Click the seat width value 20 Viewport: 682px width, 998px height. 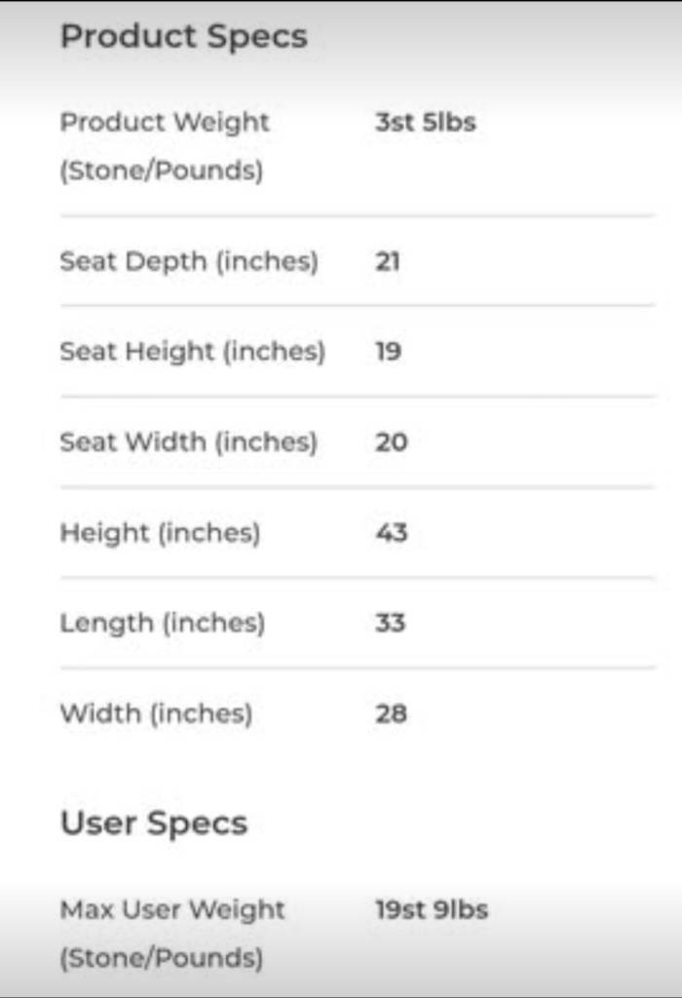(x=392, y=442)
